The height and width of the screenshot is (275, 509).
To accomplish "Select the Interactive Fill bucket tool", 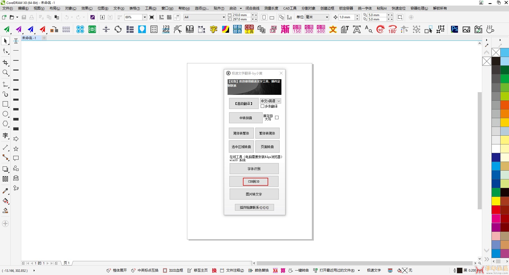I will coord(5,201).
